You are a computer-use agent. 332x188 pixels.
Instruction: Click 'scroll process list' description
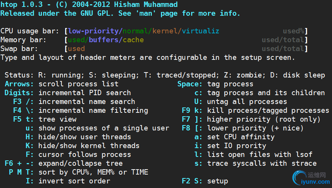(78, 84)
